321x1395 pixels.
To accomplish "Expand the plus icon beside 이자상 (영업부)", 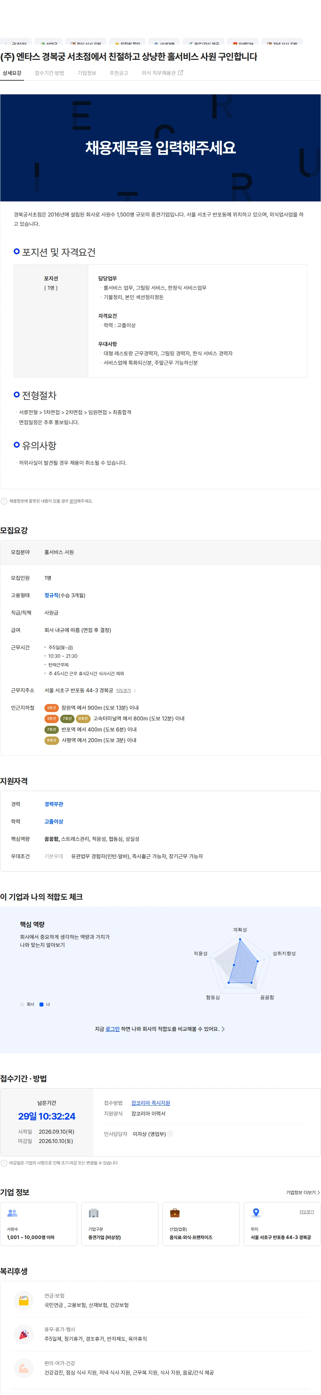I will [x=170, y=1133].
